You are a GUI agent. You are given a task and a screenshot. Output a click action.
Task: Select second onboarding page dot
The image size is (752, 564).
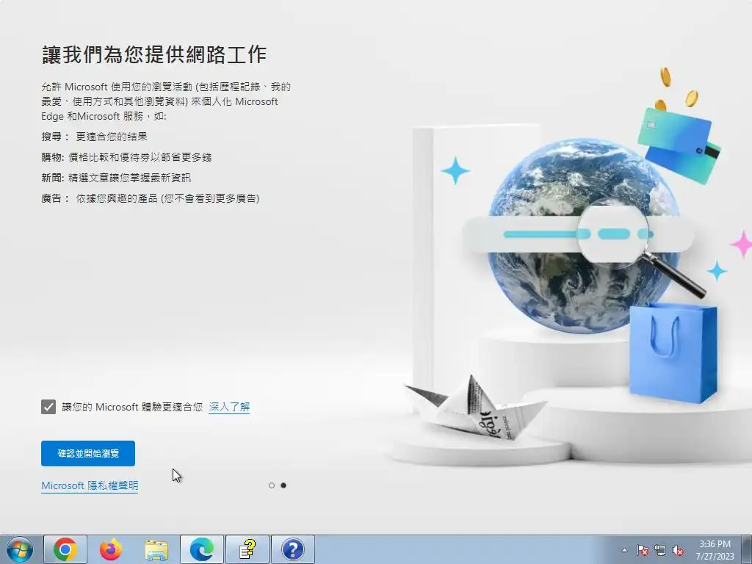pyautogui.click(x=283, y=485)
